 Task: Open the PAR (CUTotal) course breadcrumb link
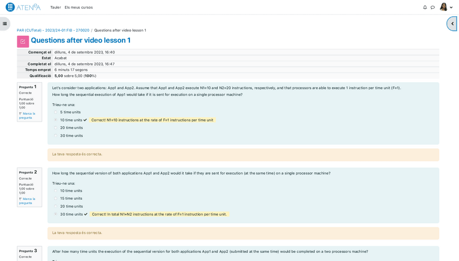pos(53,30)
